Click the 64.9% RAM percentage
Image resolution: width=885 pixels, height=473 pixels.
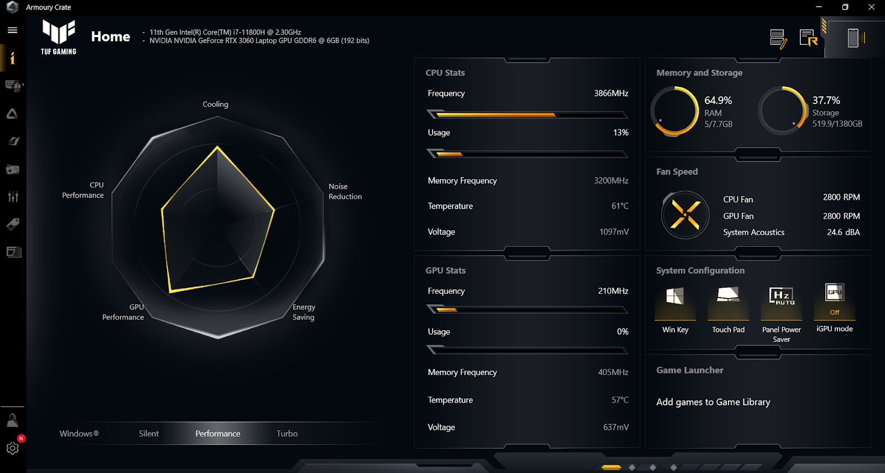click(x=718, y=100)
